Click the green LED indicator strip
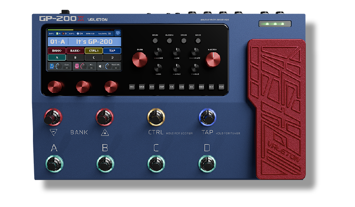This screenshot has width=355, height=207. coord(275,24)
